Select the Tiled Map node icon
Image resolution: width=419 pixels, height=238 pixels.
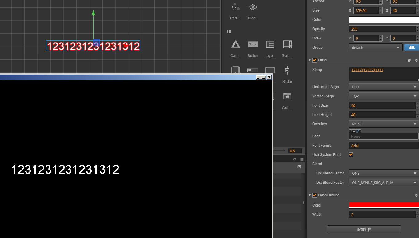[x=253, y=7]
